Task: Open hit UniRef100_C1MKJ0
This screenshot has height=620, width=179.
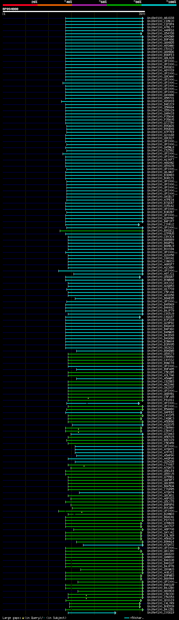Action: click(x=161, y=21)
